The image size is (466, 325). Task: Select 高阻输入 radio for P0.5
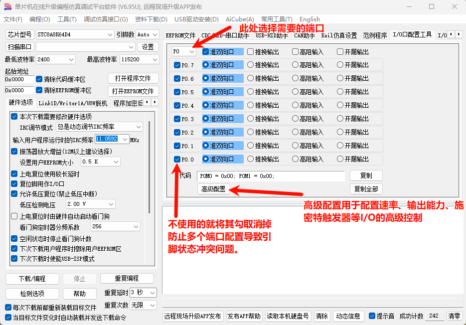295,92
